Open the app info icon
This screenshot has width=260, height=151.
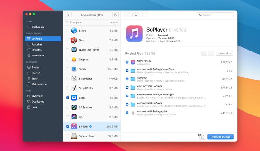click(x=128, y=15)
